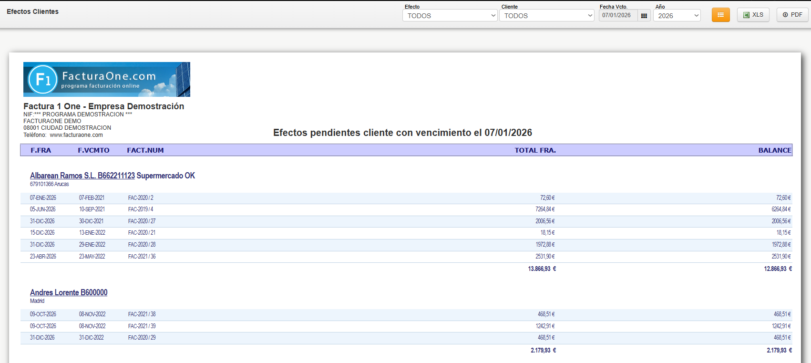
Task: Click the F.VCMTO column header
Action: pos(93,150)
